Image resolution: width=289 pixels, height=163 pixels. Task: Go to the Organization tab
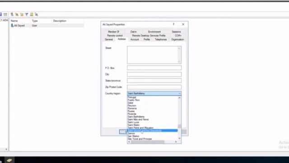[177, 39]
